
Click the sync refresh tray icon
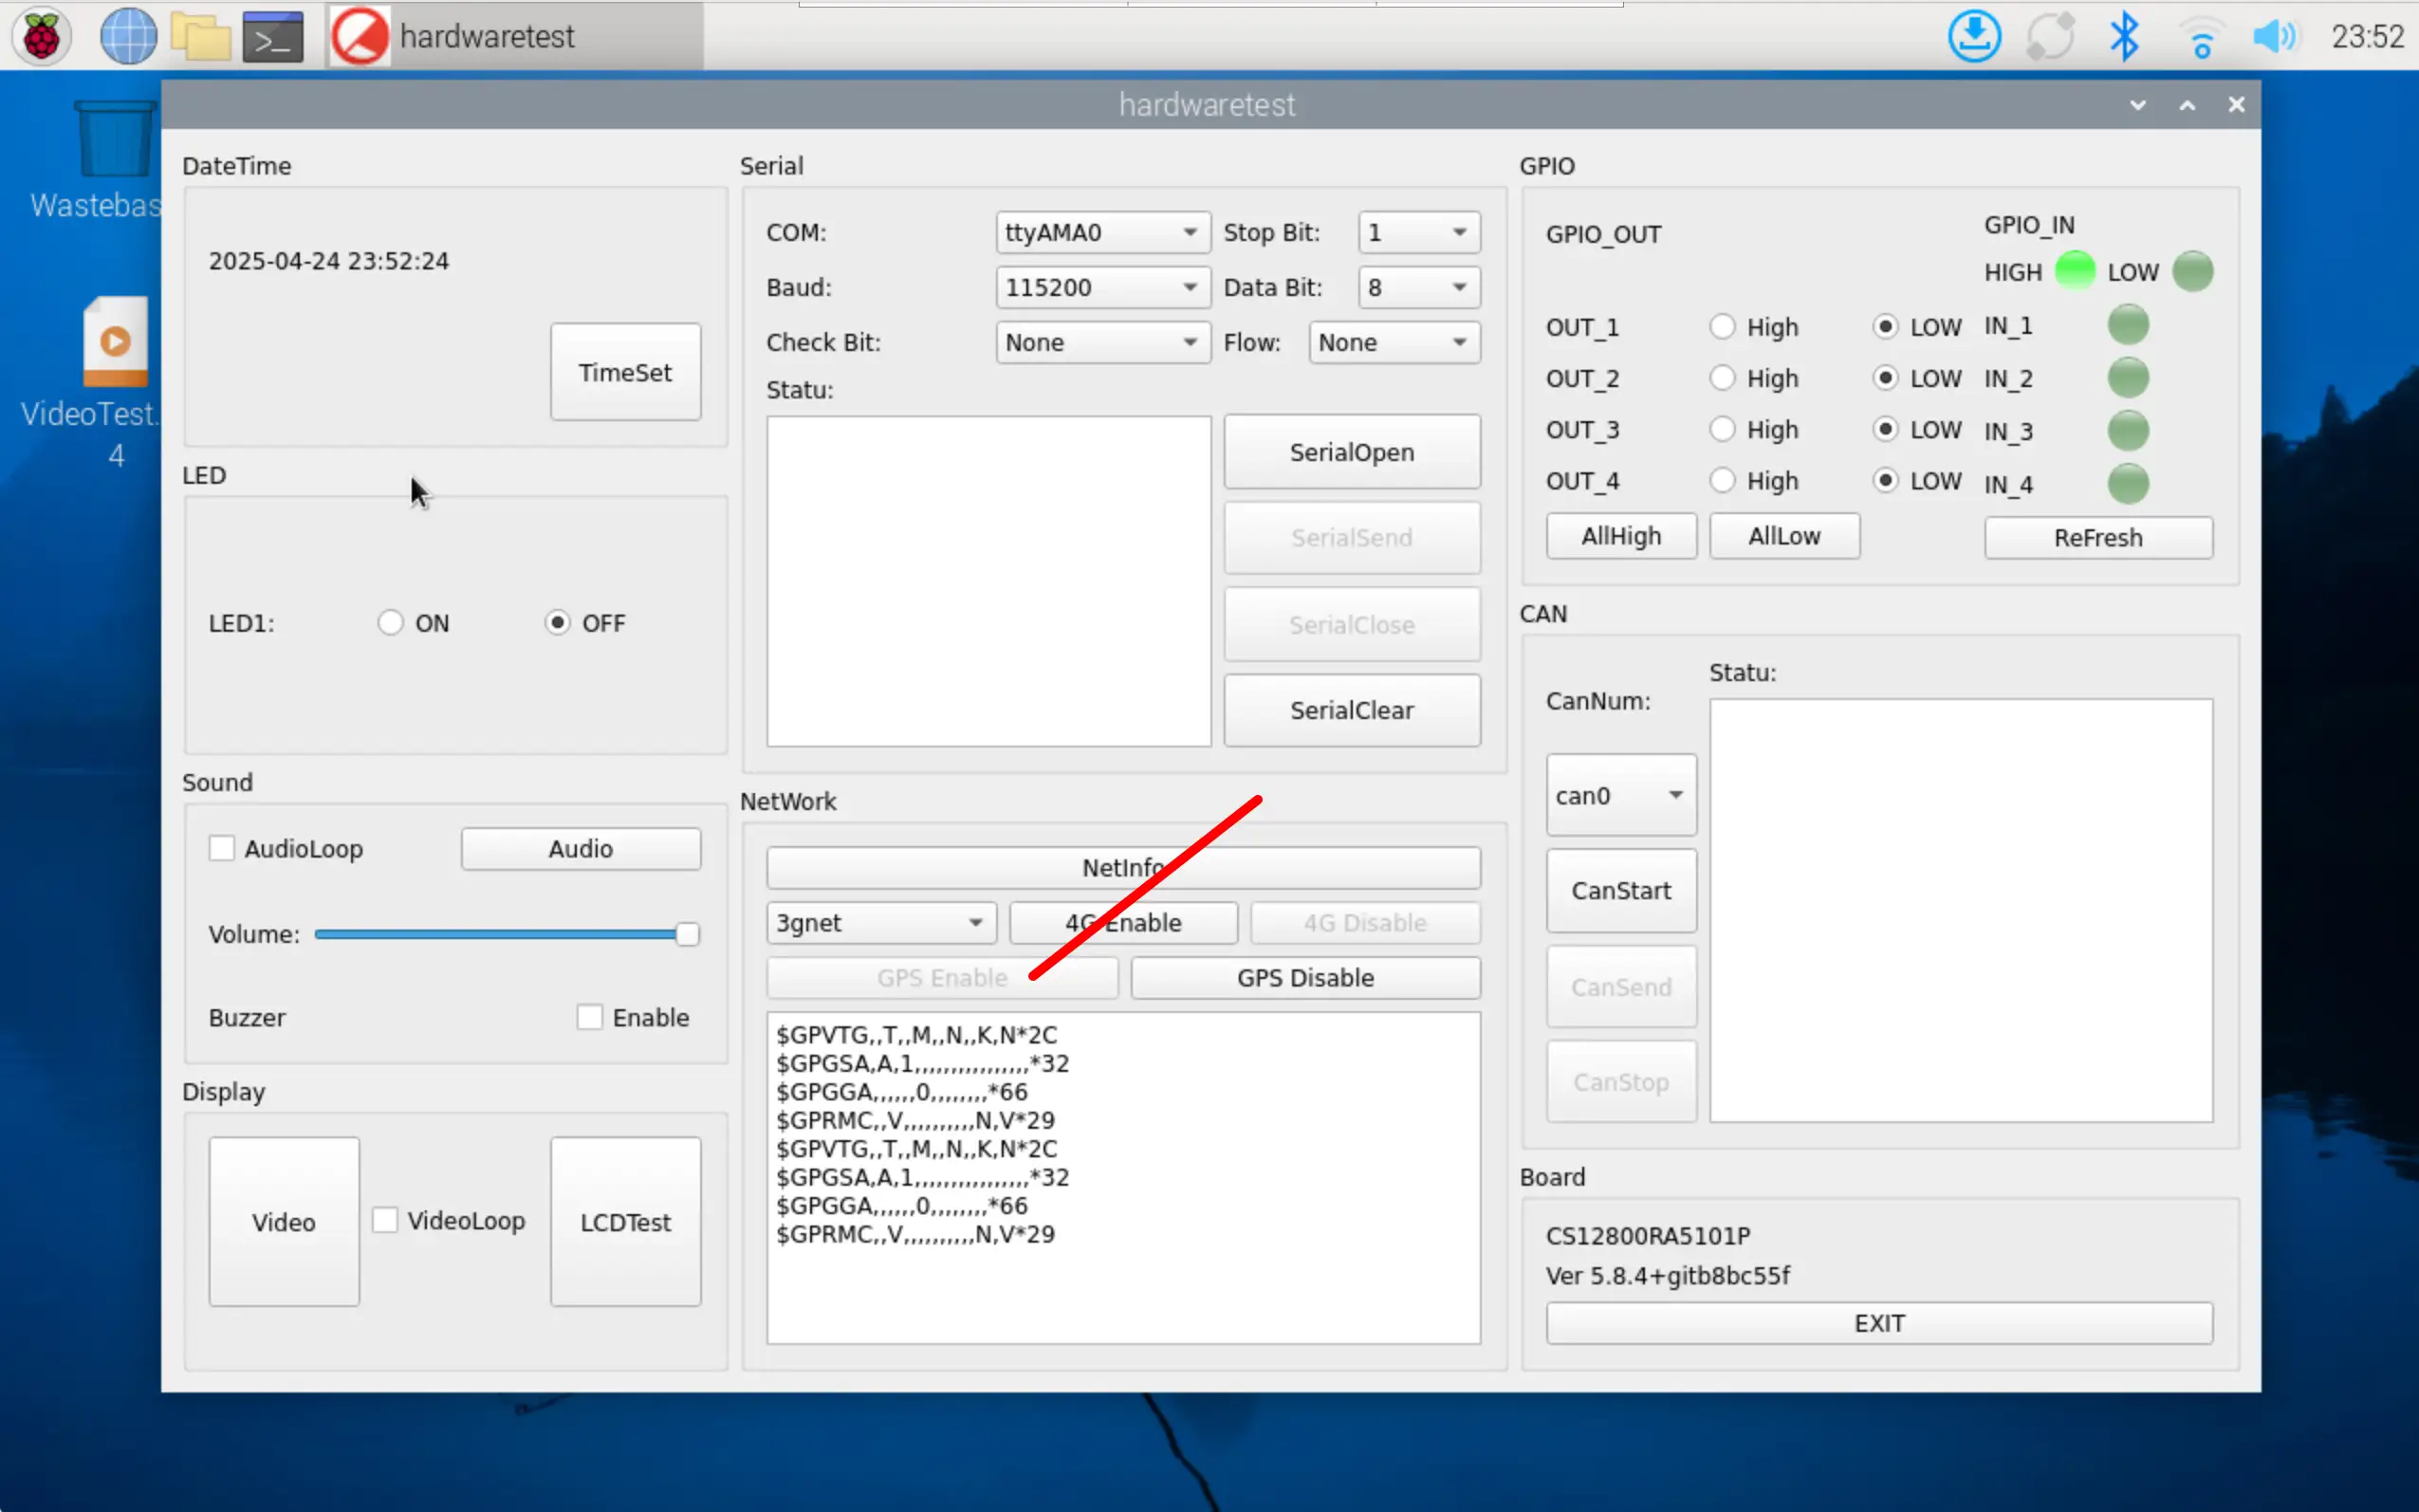pyautogui.click(x=2049, y=36)
